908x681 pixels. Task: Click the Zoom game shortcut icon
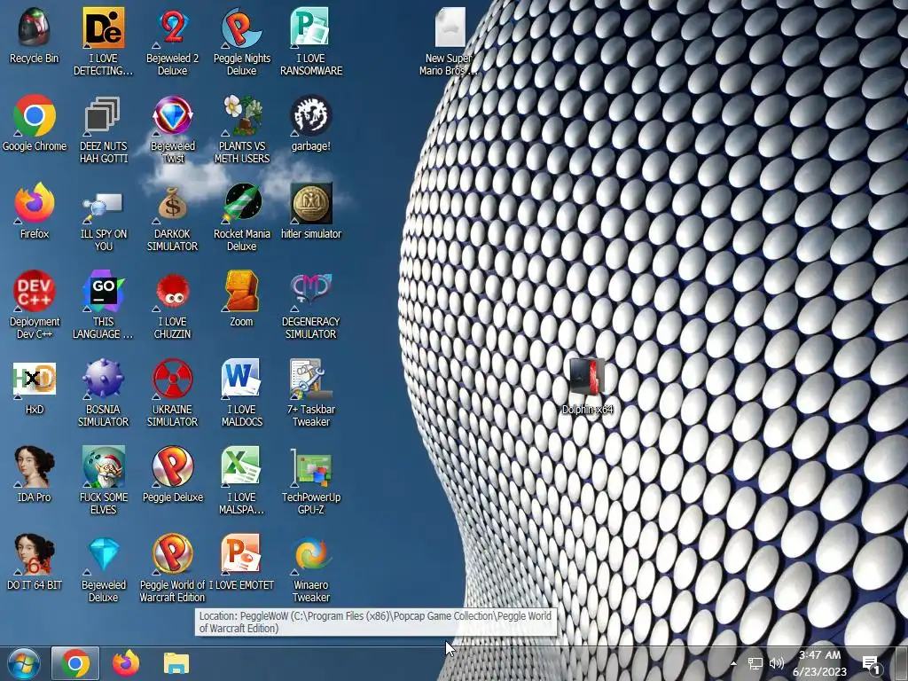point(241,291)
